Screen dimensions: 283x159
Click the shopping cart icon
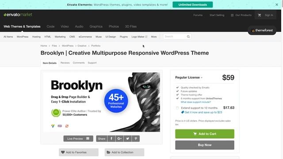260,15
